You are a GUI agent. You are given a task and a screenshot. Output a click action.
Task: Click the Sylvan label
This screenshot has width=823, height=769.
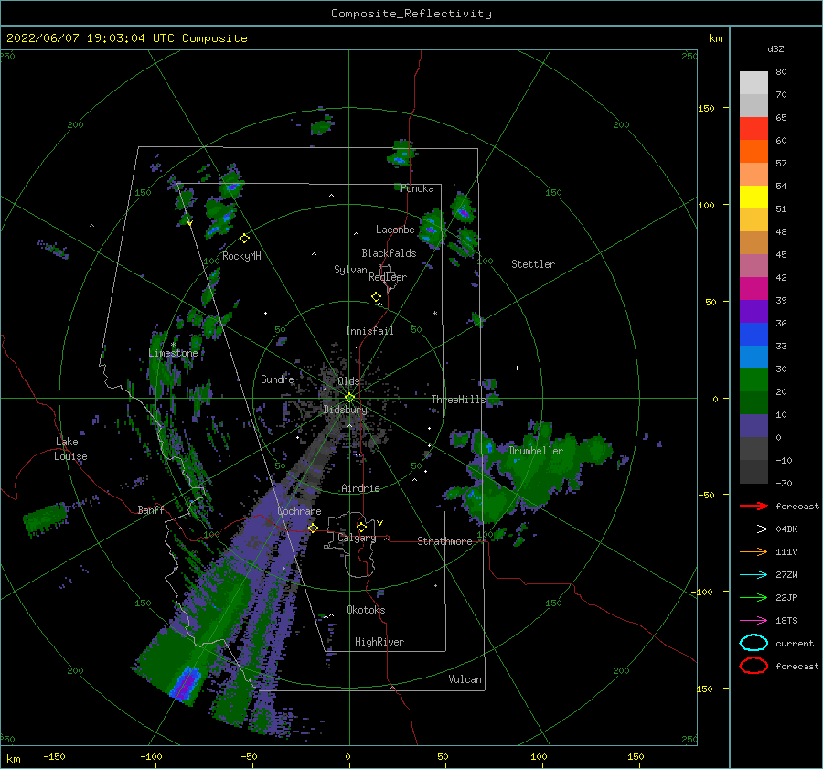pyautogui.click(x=350, y=270)
